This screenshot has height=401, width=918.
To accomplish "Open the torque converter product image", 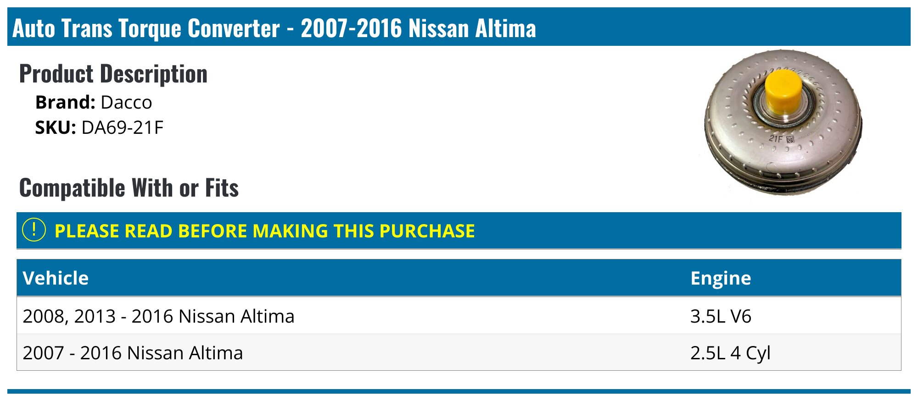I will click(783, 122).
